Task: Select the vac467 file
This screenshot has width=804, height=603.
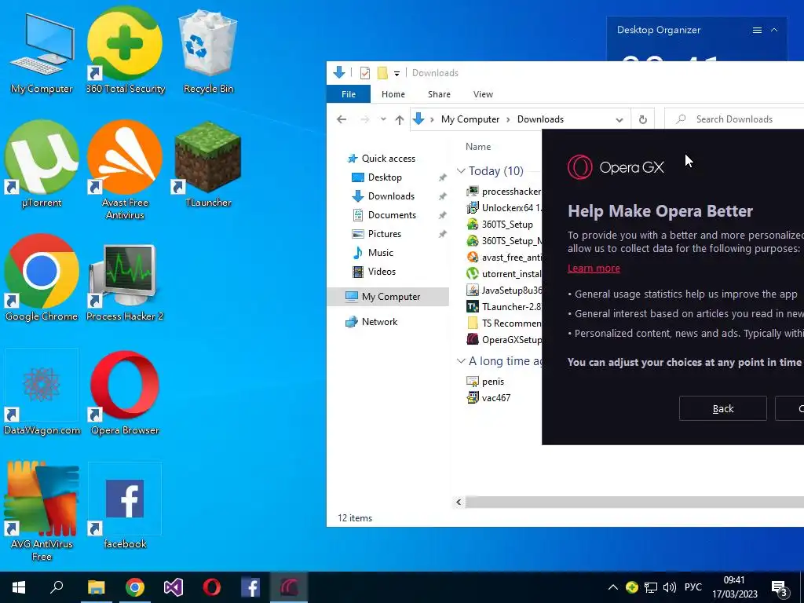Action: pos(488,398)
